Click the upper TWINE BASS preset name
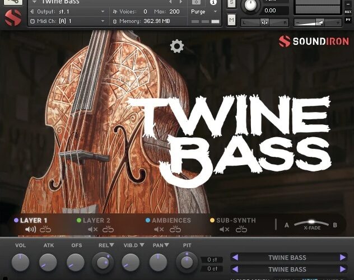 click(x=287, y=258)
